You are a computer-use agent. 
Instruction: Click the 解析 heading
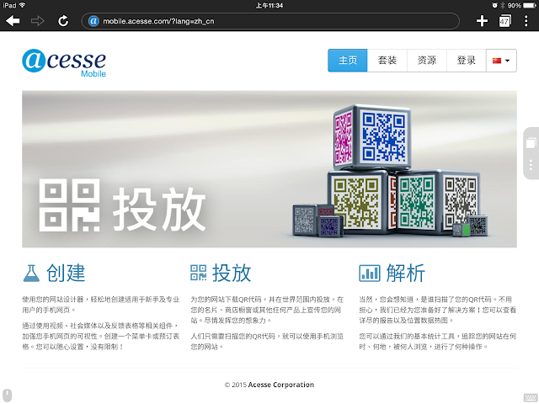(406, 273)
